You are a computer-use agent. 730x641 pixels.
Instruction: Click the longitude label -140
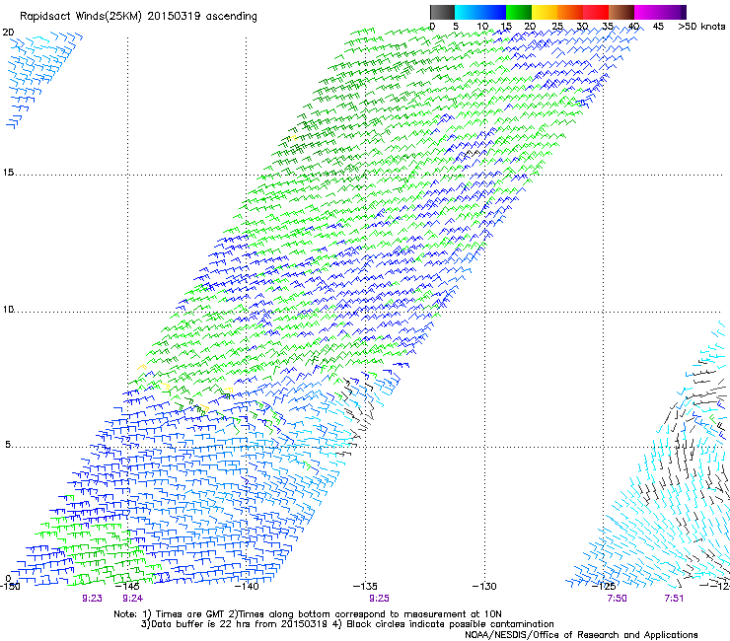pos(247,586)
